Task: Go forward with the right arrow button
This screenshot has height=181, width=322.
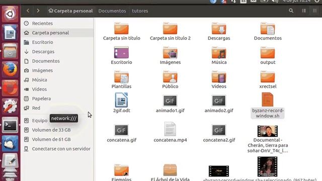Action: pyautogui.click(x=38, y=11)
